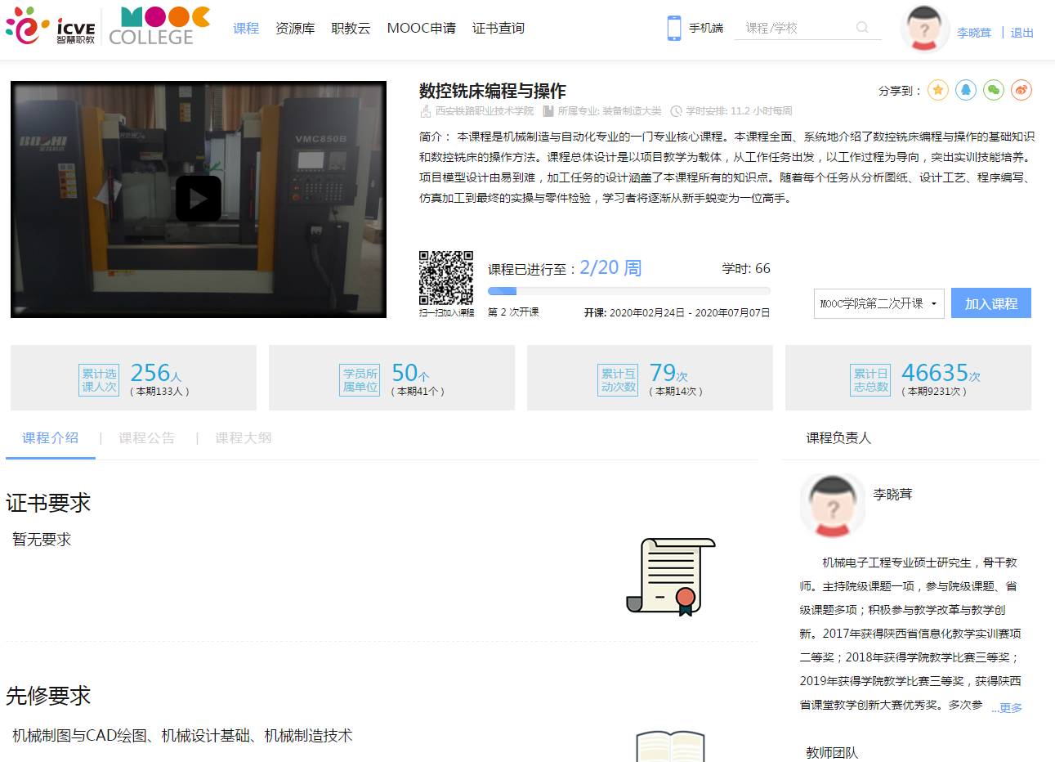Open the ICVE 智慧职教 logo home
The height and width of the screenshot is (762, 1055).
(51, 26)
